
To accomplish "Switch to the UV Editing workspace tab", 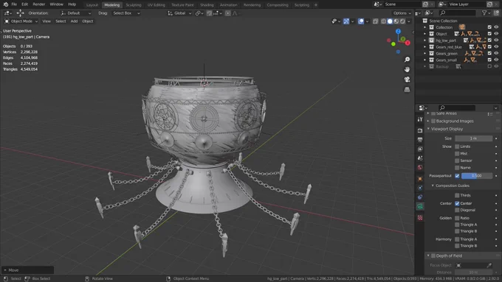I will [157, 5].
